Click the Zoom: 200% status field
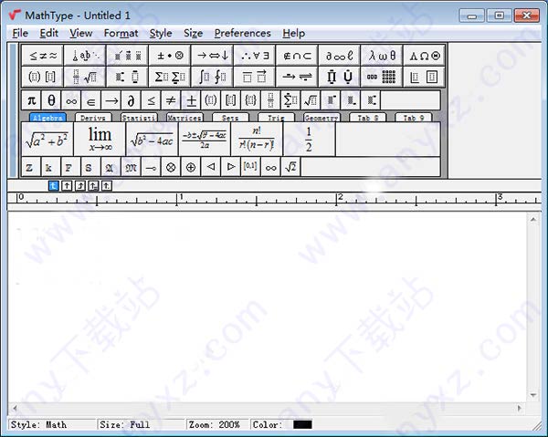548x437 pixels. coord(217,425)
